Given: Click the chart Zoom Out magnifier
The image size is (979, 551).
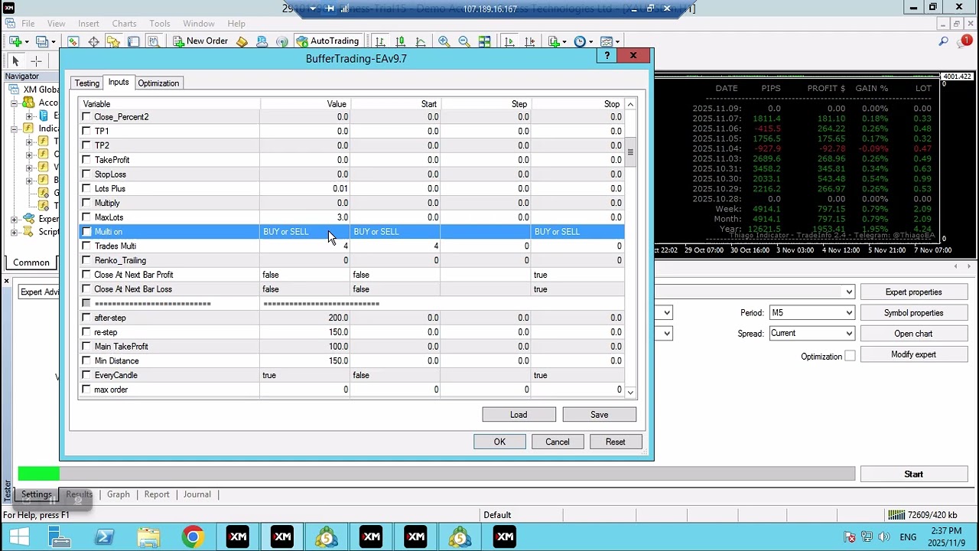Looking at the screenshot, I should coord(464,41).
